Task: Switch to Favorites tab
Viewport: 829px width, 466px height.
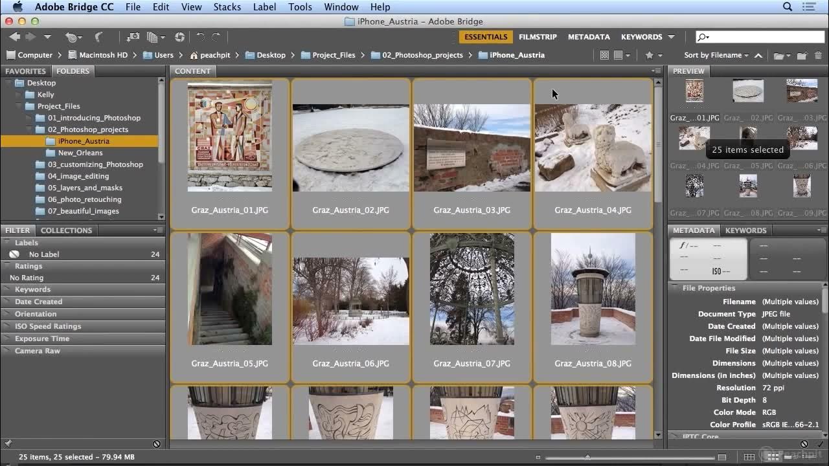Action: click(x=26, y=71)
